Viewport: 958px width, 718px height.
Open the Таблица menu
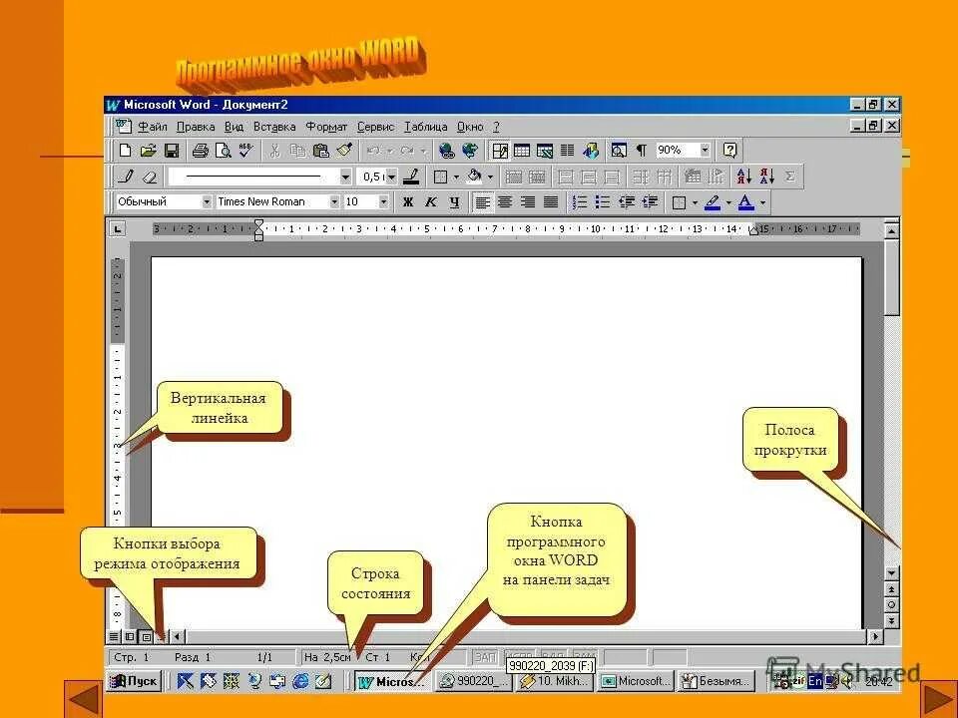click(426, 127)
